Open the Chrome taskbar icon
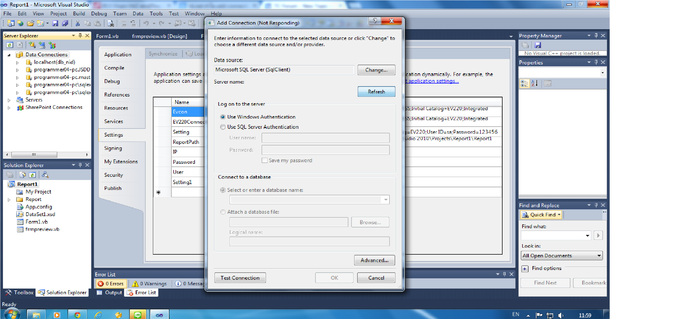 (x=77, y=315)
